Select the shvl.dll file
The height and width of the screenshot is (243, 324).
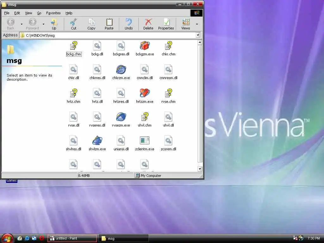(x=168, y=120)
